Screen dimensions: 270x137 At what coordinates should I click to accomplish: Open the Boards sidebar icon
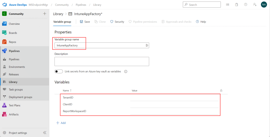coord(4,33)
